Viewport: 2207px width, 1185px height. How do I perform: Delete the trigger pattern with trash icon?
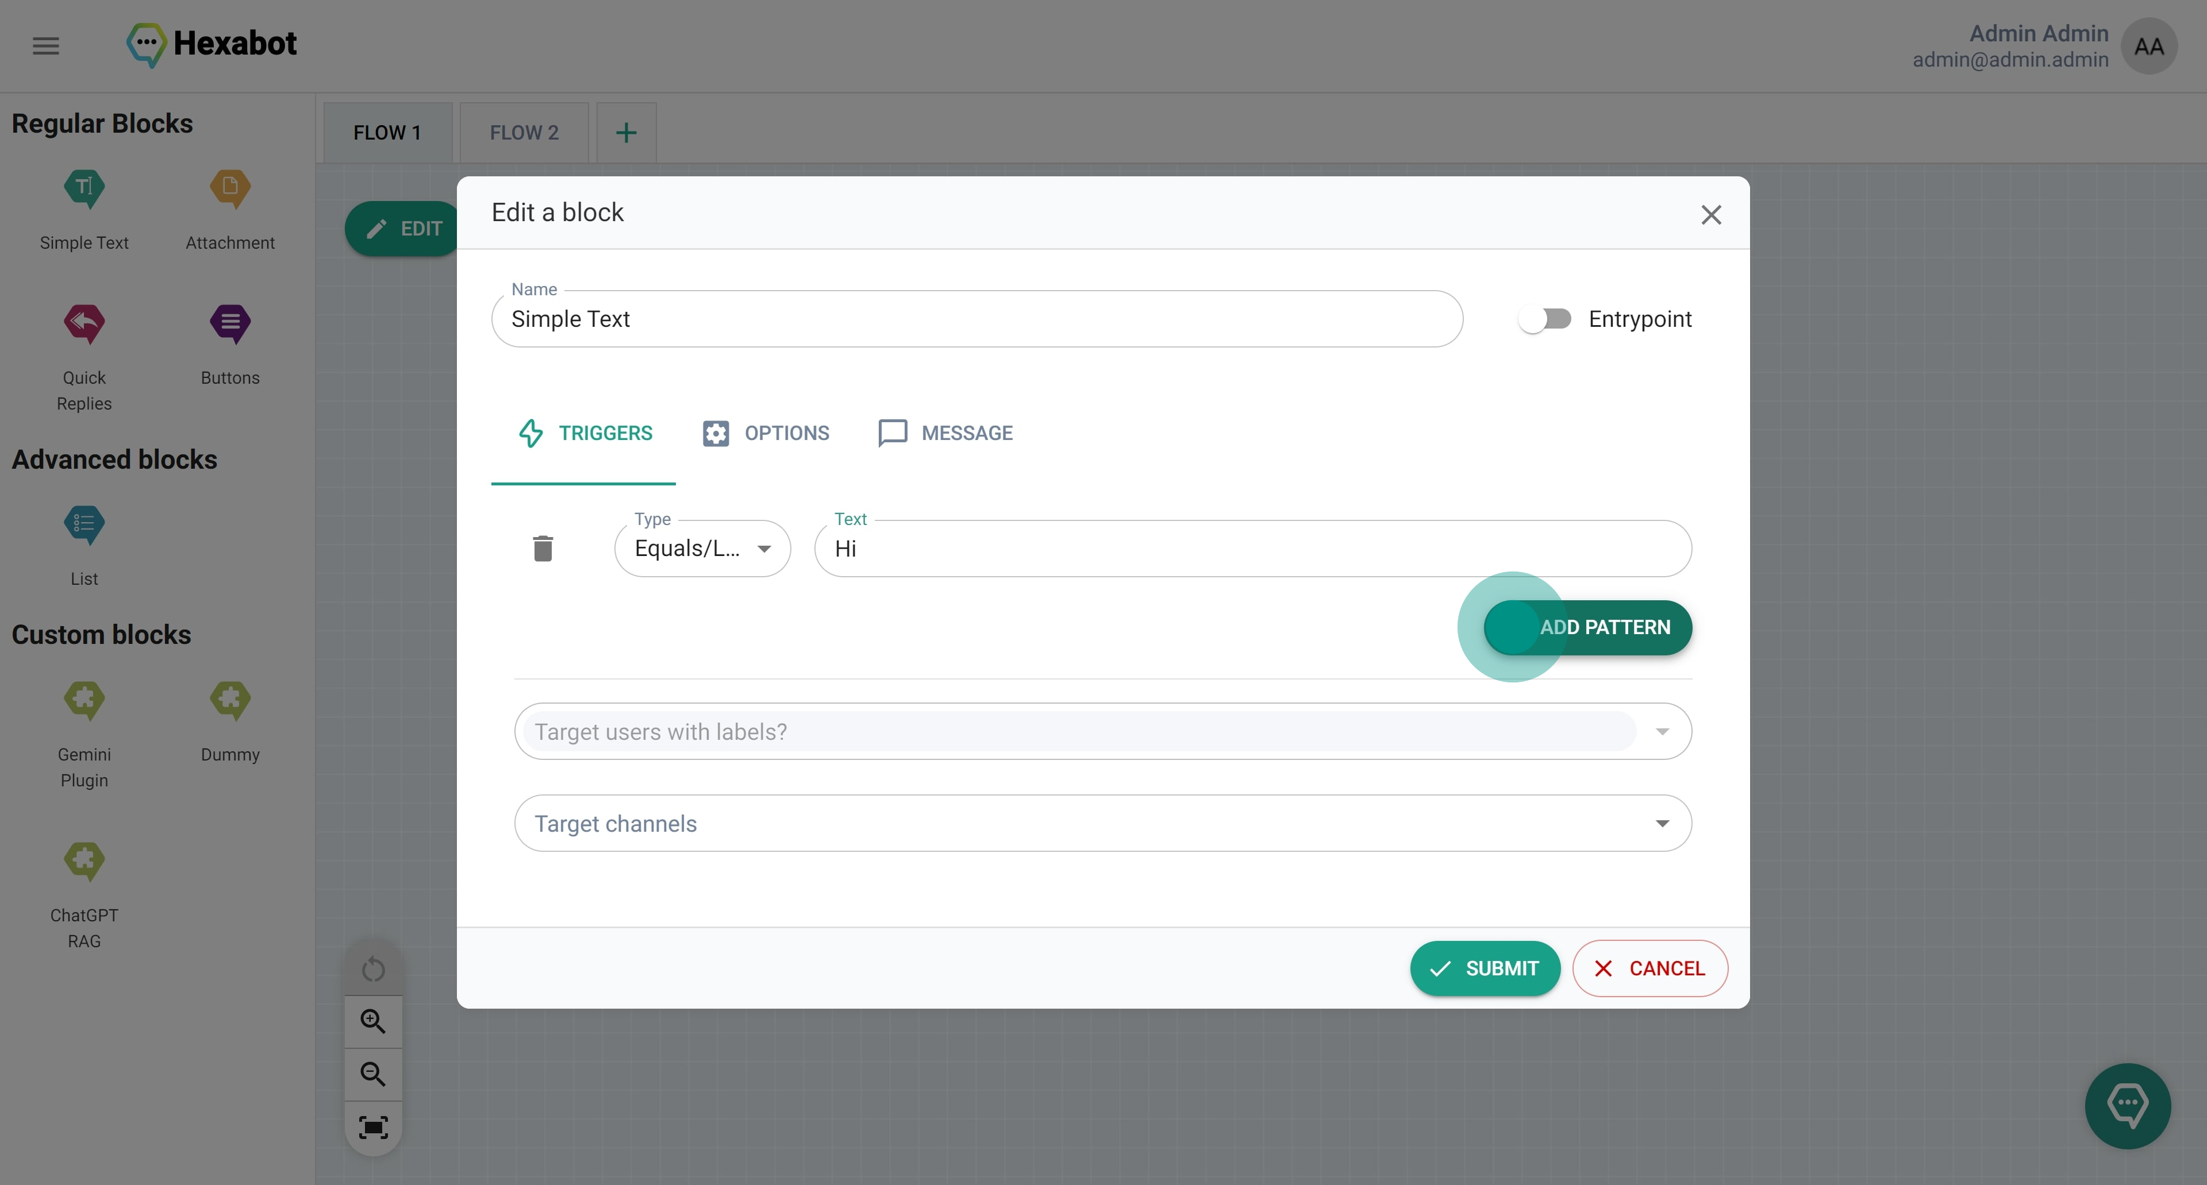[x=543, y=548]
